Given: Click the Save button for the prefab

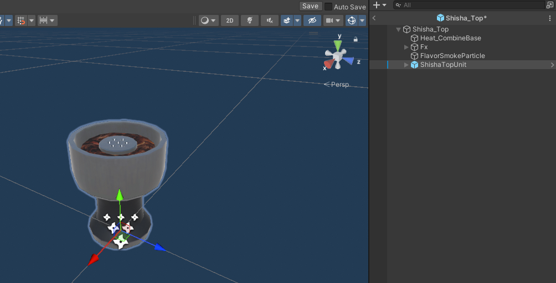Looking at the screenshot, I should (310, 6).
